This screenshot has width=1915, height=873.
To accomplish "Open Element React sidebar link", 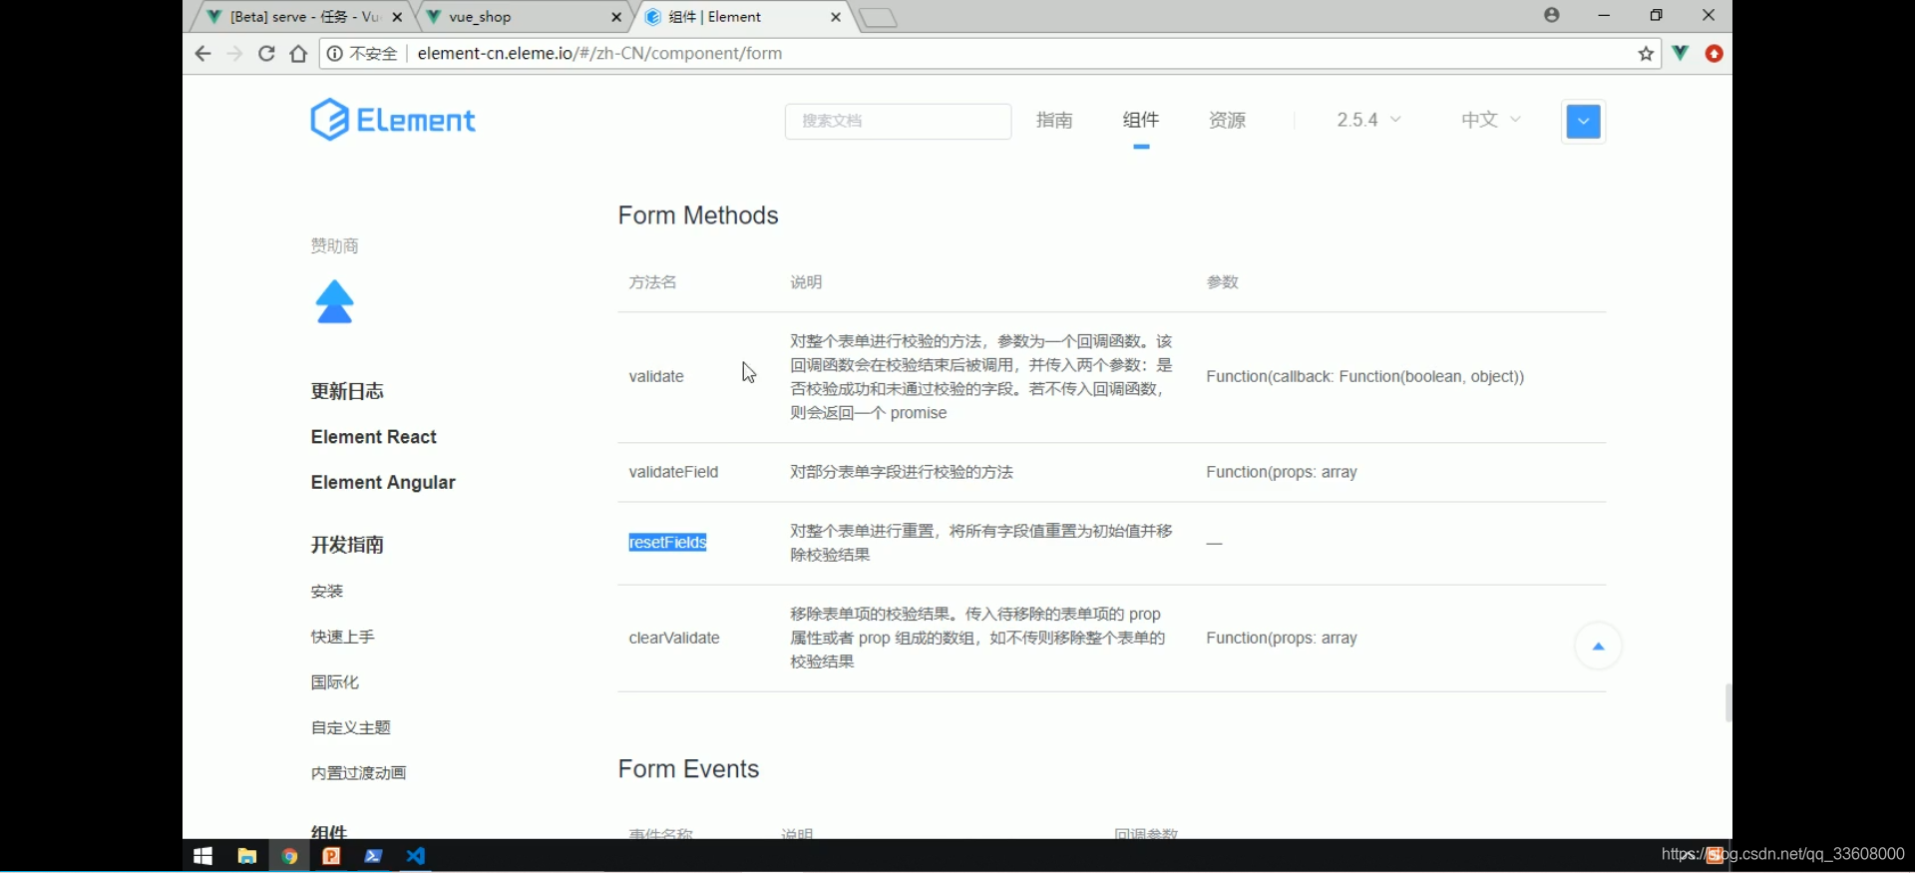I will 374,437.
